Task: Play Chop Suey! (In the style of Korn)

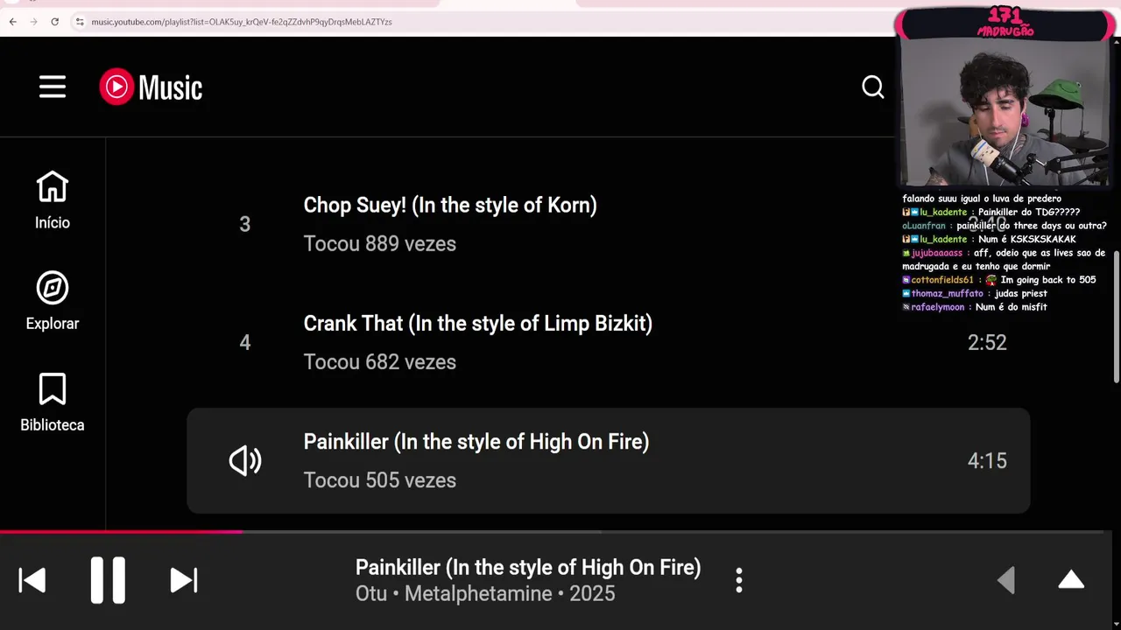Action: pyautogui.click(x=449, y=206)
